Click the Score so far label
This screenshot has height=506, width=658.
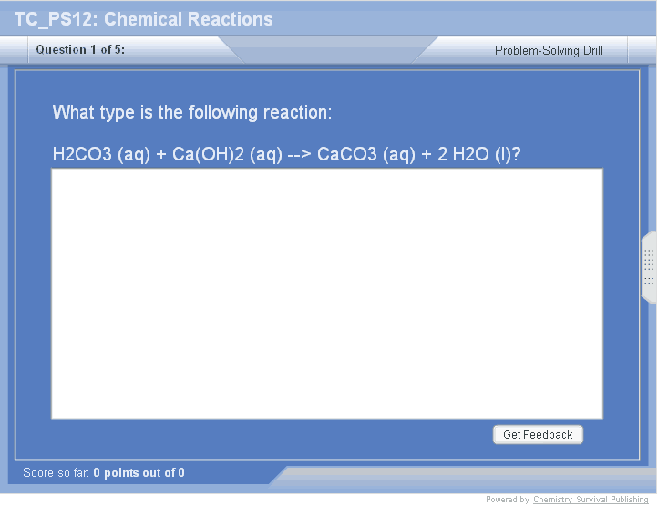point(57,473)
